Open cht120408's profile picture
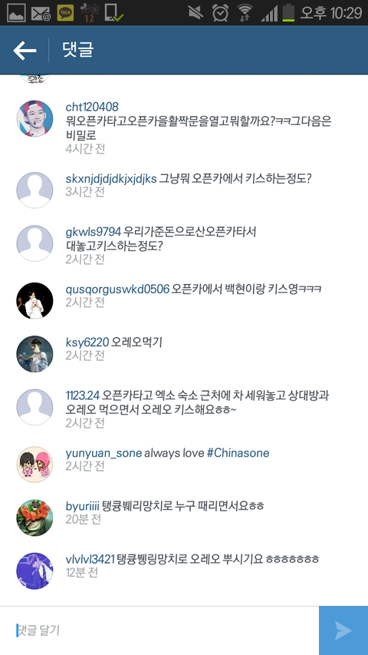This screenshot has width=368, height=655. coord(34,118)
